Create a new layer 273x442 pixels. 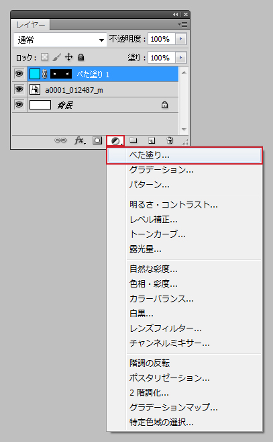coord(152,140)
